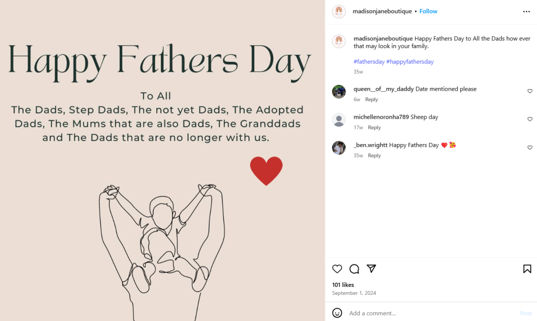Share the post with paper plane icon
This screenshot has width=537, height=321.
[371, 269]
